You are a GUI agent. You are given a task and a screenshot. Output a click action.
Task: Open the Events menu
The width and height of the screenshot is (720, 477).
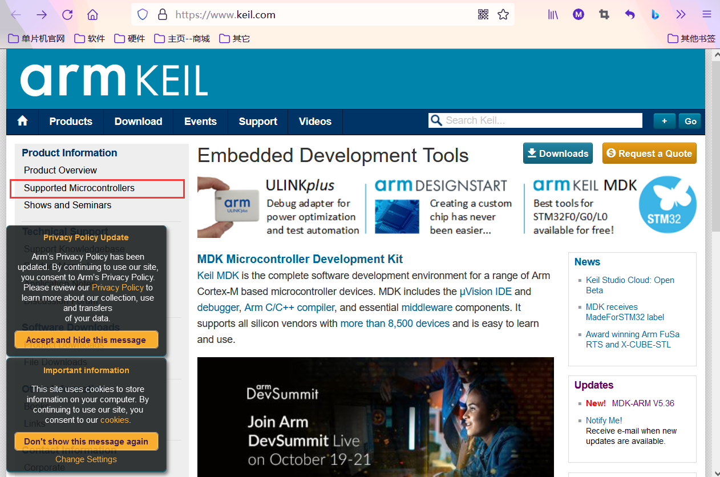[x=200, y=122]
